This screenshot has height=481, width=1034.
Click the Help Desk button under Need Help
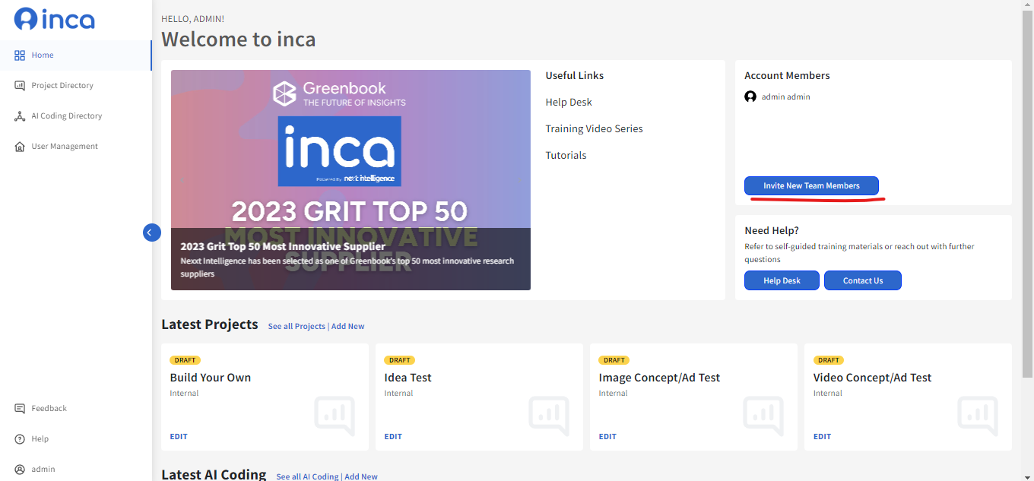pos(782,280)
